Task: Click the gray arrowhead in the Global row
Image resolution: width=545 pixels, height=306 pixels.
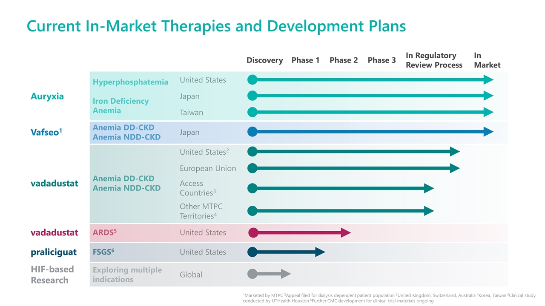Action: point(285,274)
